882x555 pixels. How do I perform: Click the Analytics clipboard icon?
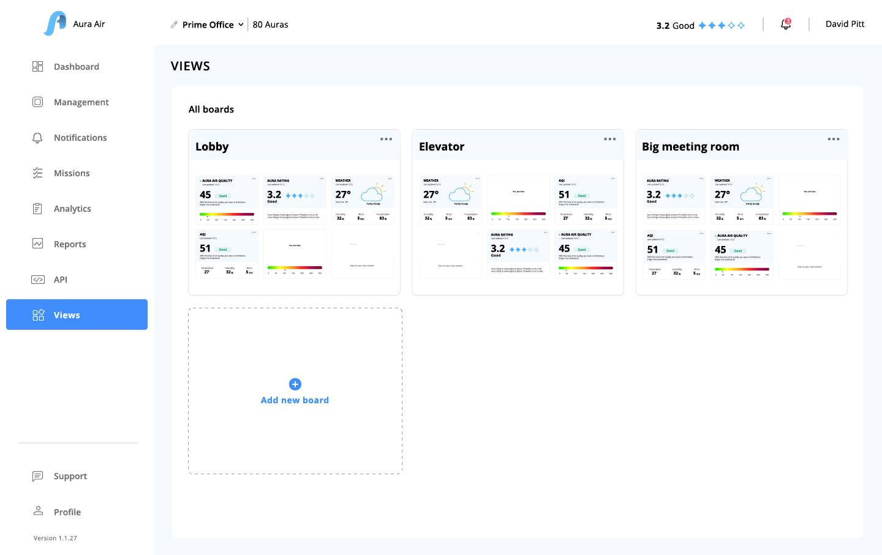tap(37, 209)
